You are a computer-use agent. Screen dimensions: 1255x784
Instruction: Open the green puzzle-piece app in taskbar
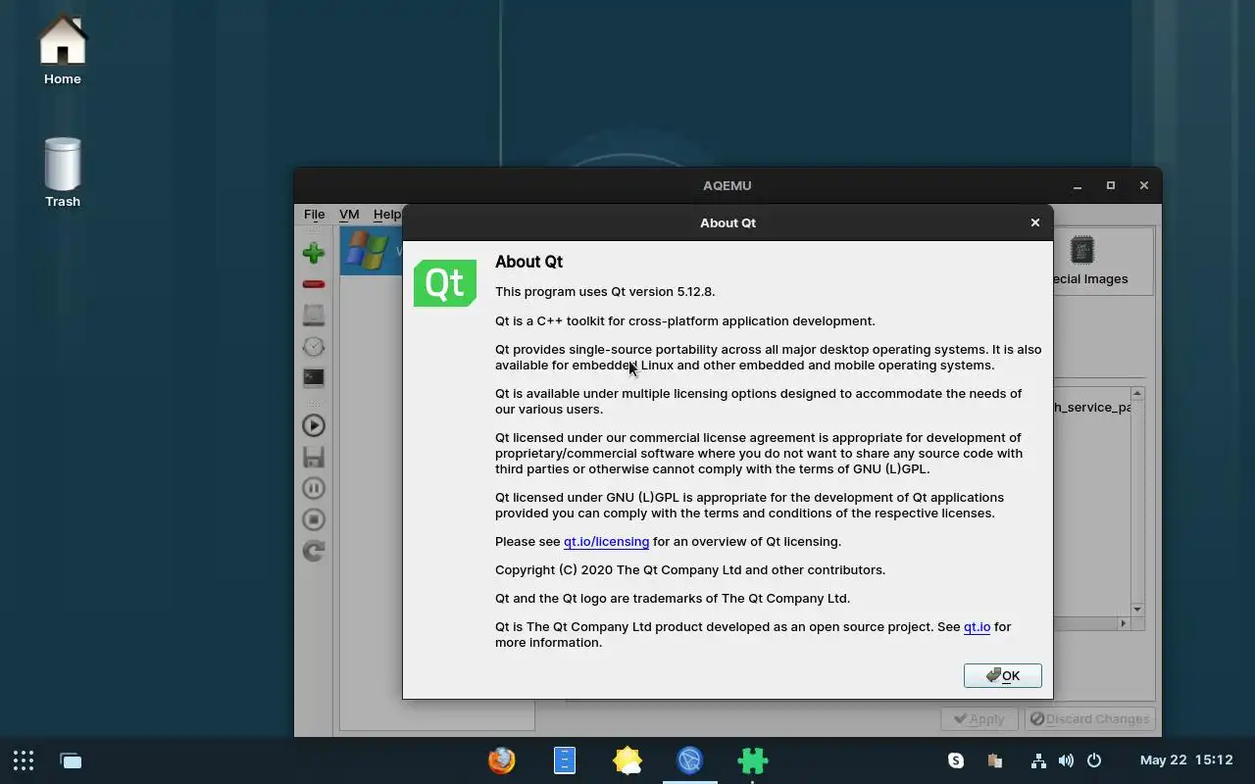(753, 760)
